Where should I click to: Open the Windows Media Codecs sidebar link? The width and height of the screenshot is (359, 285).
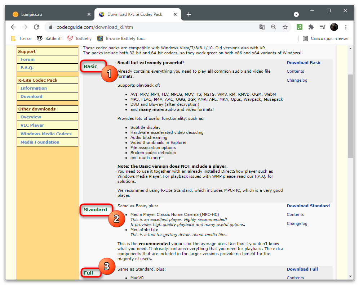click(x=46, y=134)
